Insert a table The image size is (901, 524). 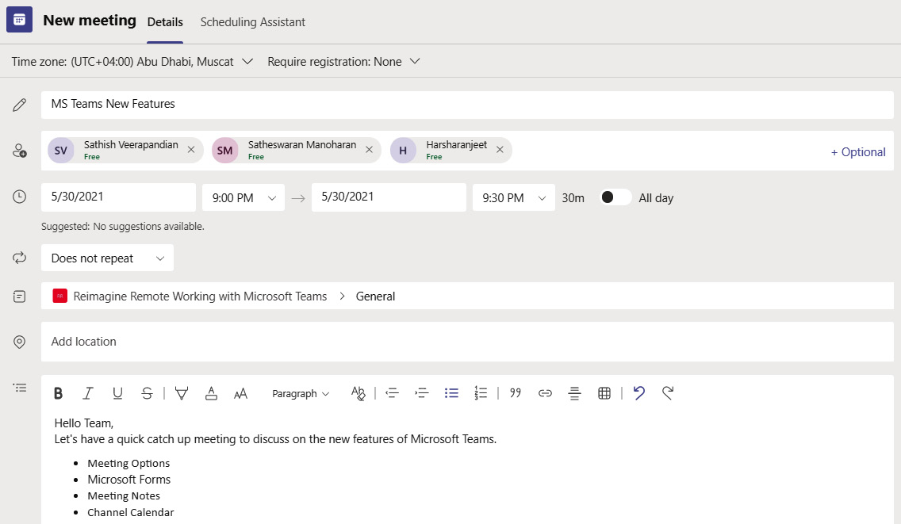[x=604, y=393]
